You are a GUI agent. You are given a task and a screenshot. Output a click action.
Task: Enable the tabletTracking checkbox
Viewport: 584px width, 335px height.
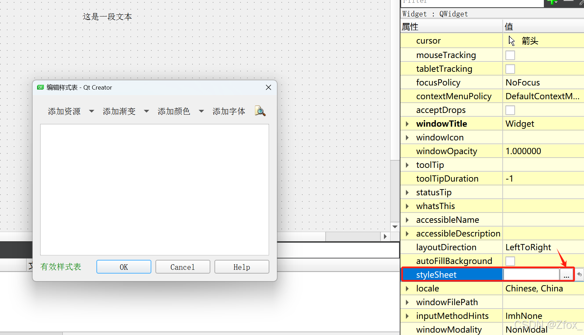tap(510, 69)
